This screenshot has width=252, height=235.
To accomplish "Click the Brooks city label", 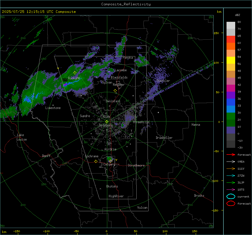I will [x=199, y=196].
